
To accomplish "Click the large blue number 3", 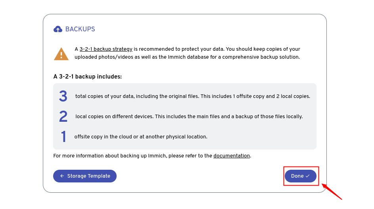I will point(63,96).
